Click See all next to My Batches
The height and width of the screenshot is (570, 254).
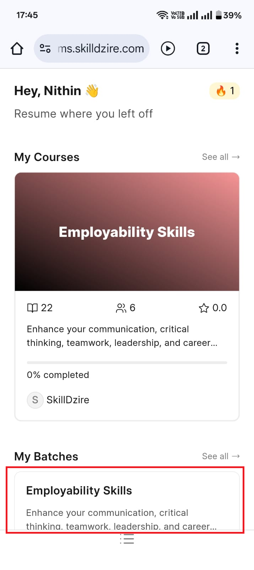221,456
